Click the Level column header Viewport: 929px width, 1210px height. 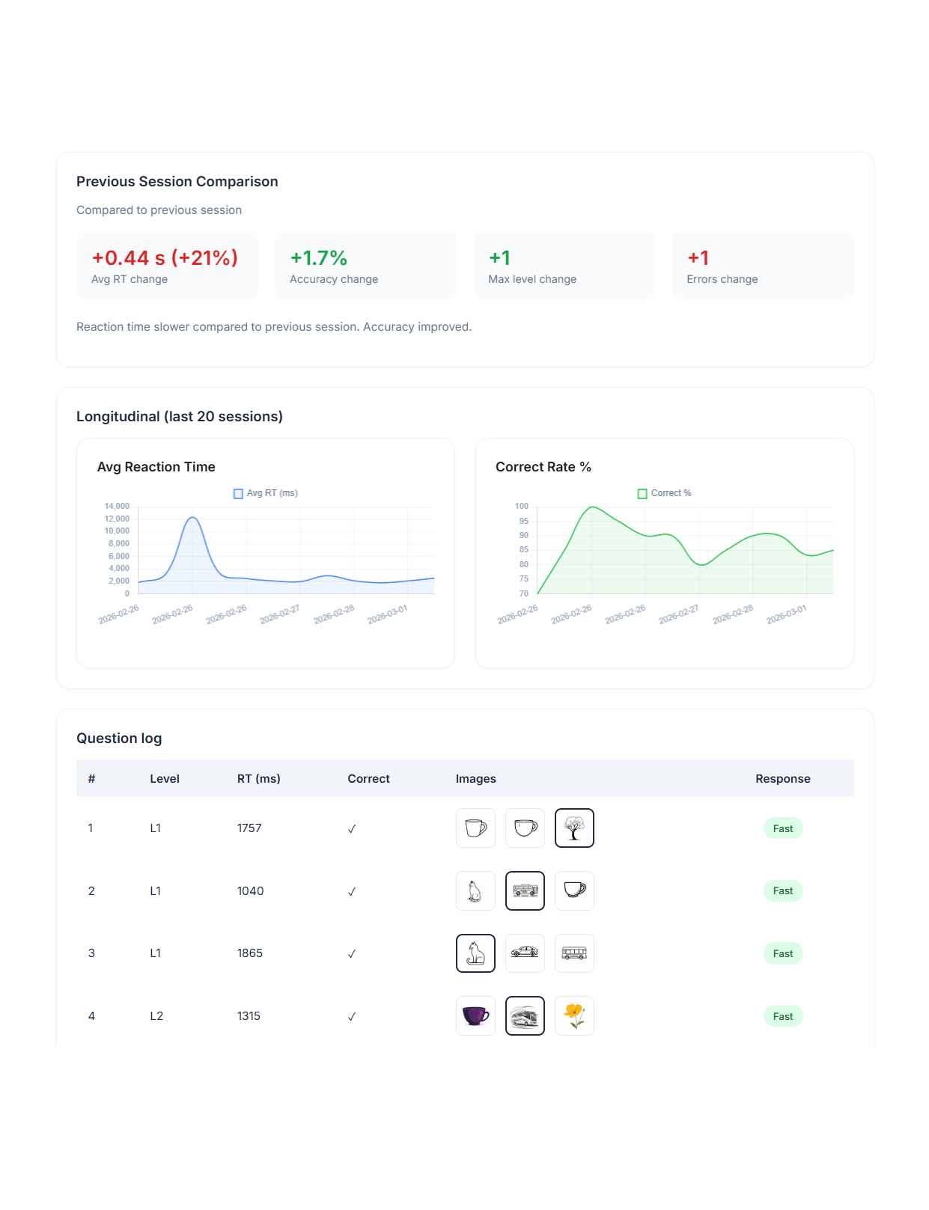pyautogui.click(x=164, y=778)
